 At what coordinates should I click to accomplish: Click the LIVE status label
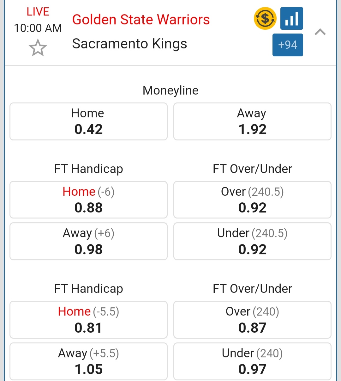38,12
